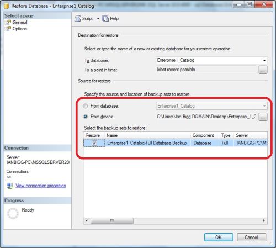The height and width of the screenshot is (248, 276).
Task: Click the connection properties icon
Action: pyautogui.click(x=10, y=186)
